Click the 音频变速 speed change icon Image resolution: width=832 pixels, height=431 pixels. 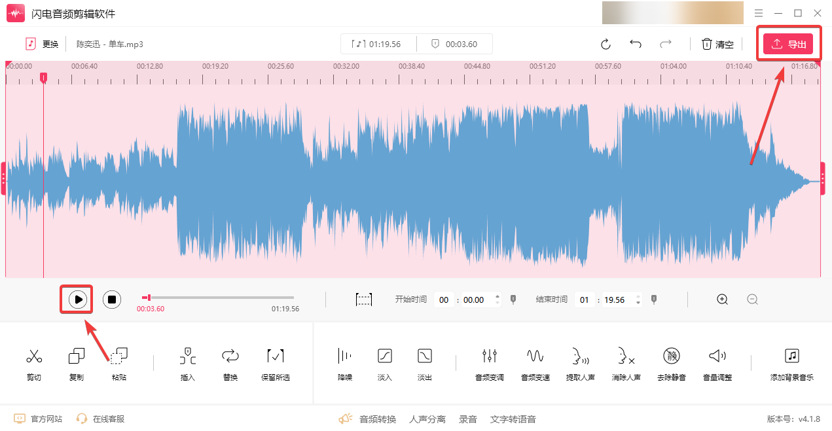tap(535, 364)
